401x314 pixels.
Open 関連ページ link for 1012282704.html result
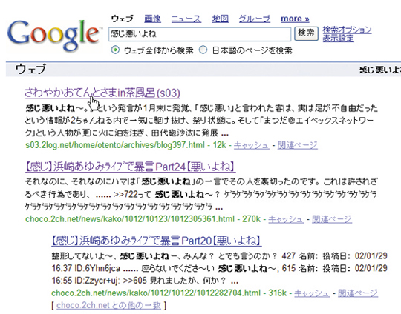[358, 293]
